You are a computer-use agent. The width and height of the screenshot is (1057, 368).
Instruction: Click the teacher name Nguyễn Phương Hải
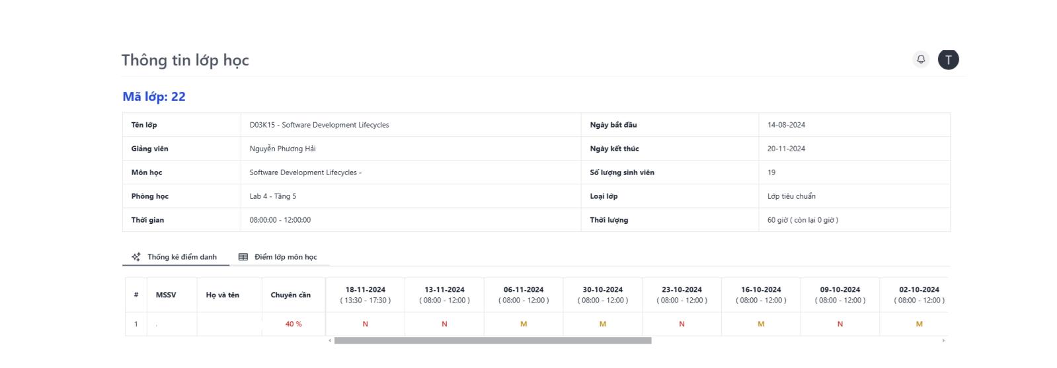(282, 149)
